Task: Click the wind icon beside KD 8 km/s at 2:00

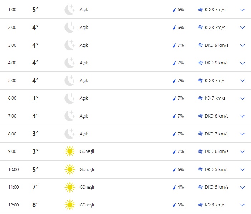Action: tap(200, 28)
